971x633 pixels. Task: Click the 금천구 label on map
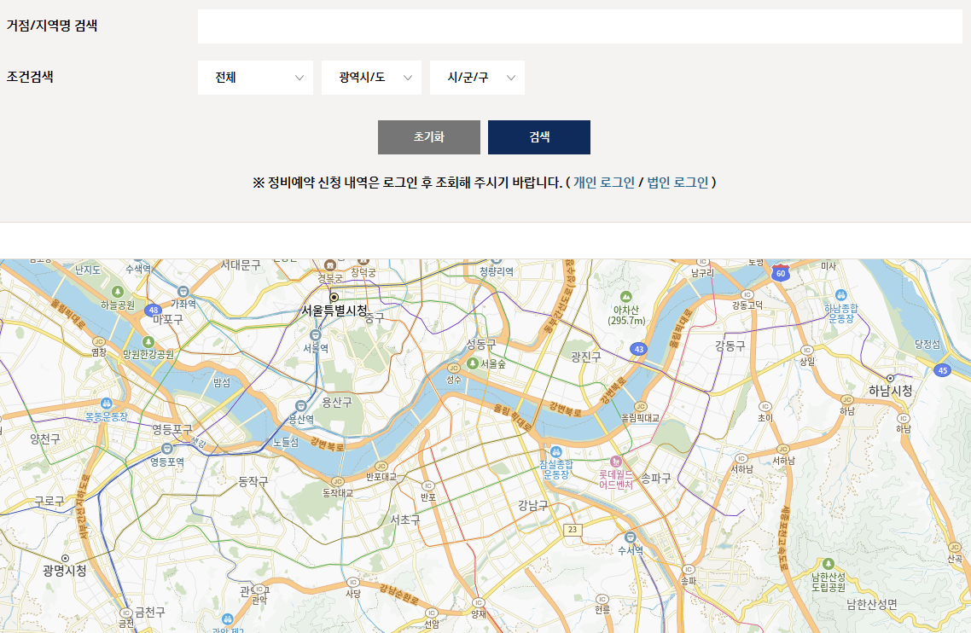(150, 612)
